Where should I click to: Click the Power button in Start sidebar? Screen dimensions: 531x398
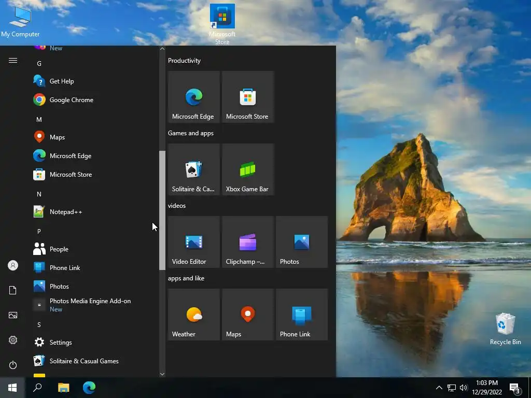tap(13, 365)
